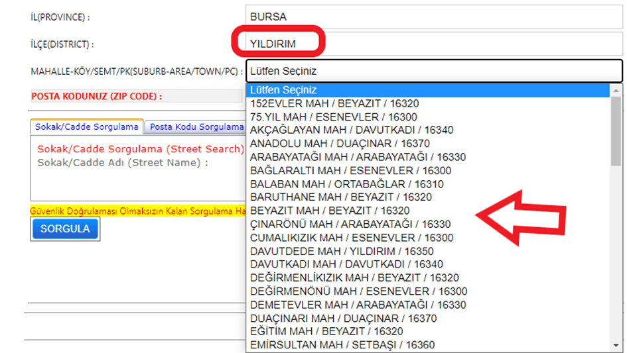This screenshot has width=627, height=353.
Task: Pick BAĞLARALTI MAH / ESENEVLER / 16300
Action: coord(350,170)
